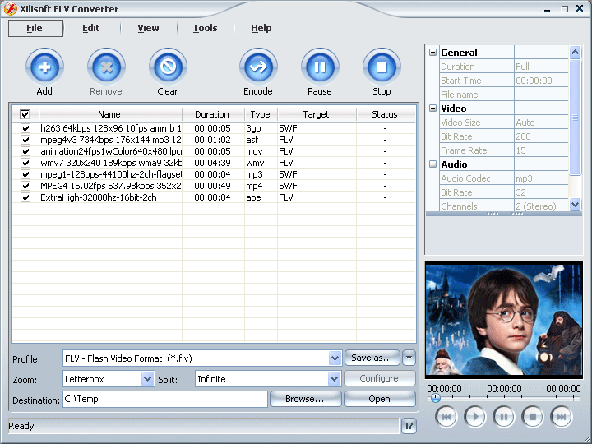This screenshot has height=444, width=592.
Task: Uncheck the ExtraHigh-32000hz-16bit-2ch file checkbox
Action: click(x=25, y=197)
